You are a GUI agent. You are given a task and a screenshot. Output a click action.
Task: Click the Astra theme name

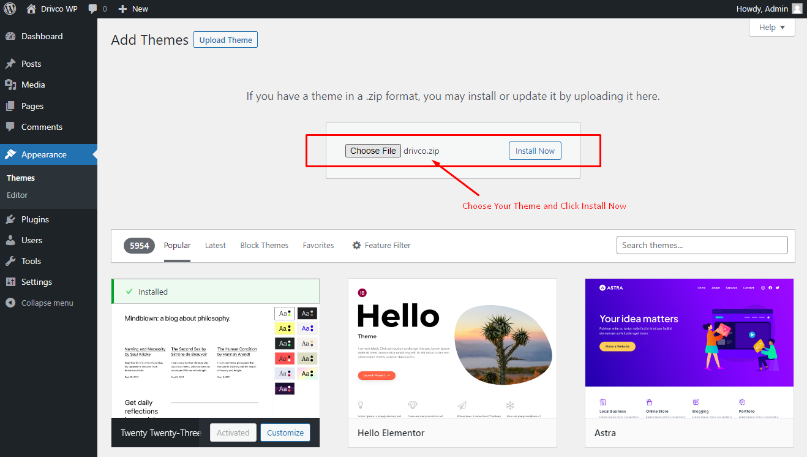[x=605, y=432]
